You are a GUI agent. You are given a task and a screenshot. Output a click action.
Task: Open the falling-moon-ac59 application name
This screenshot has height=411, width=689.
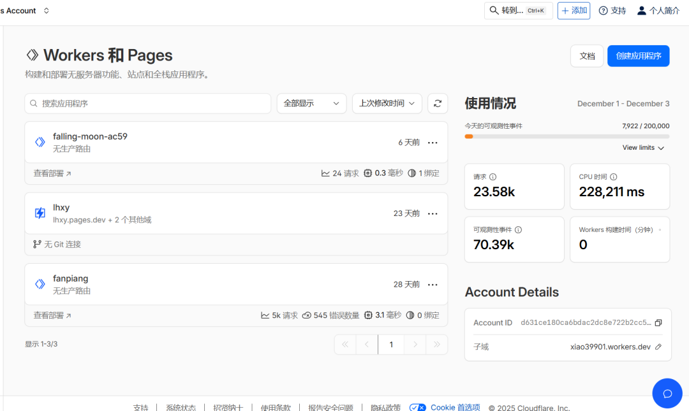(90, 136)
